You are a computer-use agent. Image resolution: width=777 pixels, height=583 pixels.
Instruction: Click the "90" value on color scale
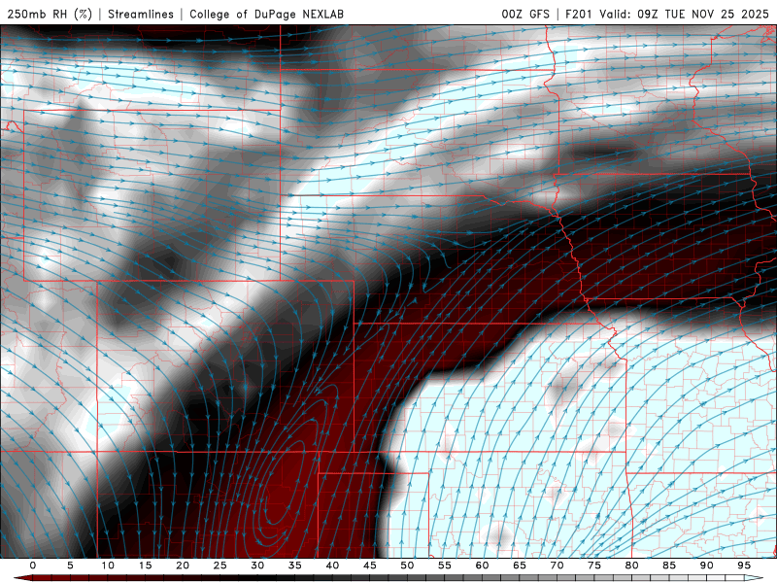coord(707,566)
